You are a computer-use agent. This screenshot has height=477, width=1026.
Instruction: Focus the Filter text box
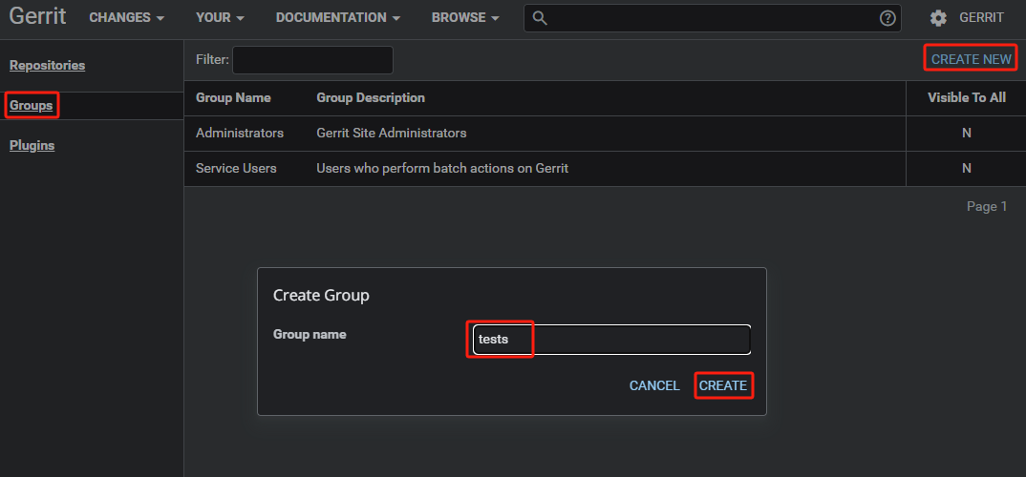(312, 60)
